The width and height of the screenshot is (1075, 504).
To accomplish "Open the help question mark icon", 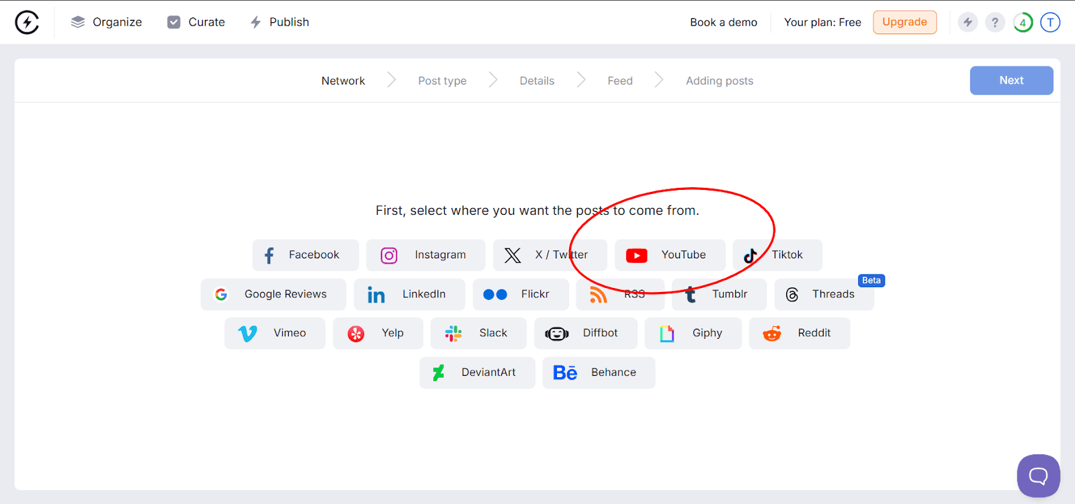I will 995,22.
